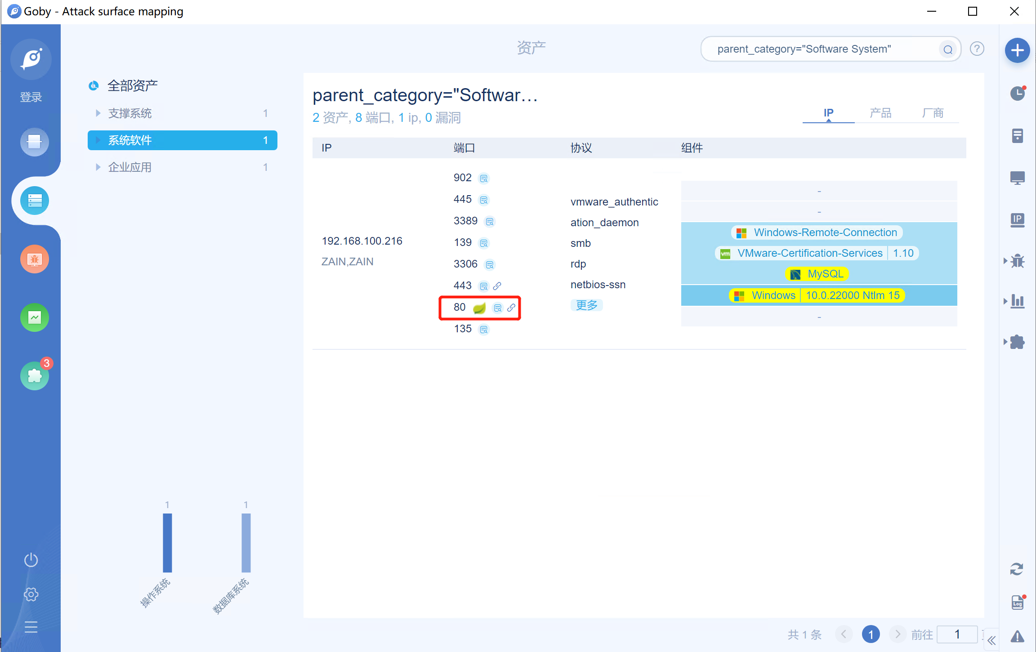
Task: Collapse the side panel double-chevron
Action: (x=991, y=640)
